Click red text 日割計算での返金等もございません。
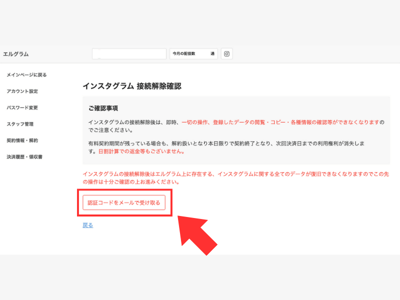 [141, 151]
